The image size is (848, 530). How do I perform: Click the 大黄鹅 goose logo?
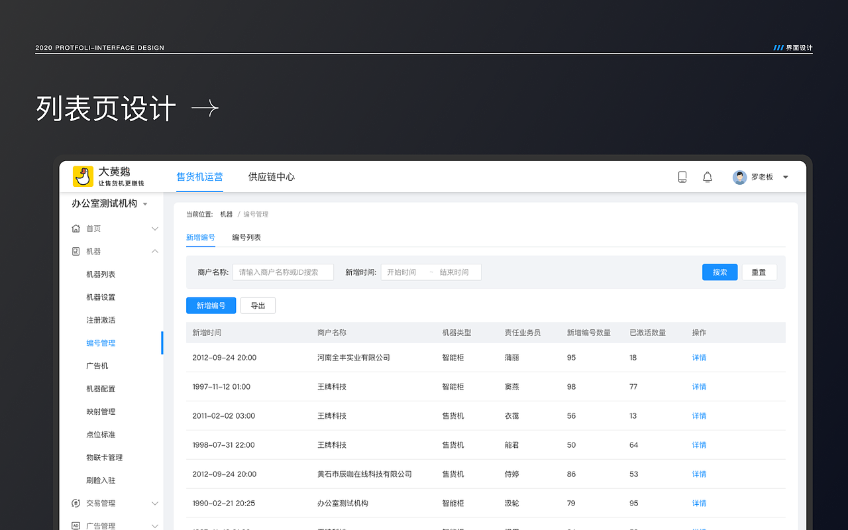pyautogui.click(x=83, y=176)
